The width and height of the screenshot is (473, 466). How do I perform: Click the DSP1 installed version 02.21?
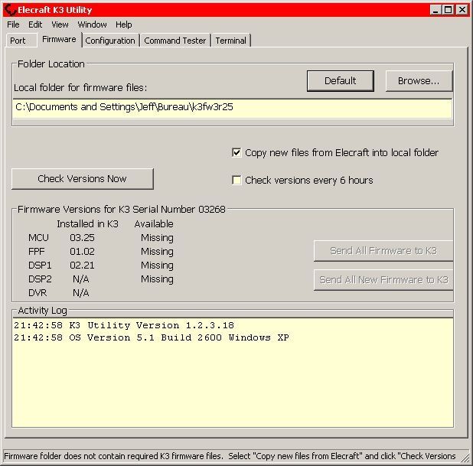point(82,265)
